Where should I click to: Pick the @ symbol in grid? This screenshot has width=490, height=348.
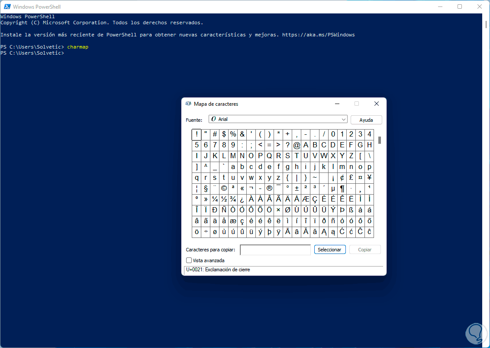coord(297,145)
